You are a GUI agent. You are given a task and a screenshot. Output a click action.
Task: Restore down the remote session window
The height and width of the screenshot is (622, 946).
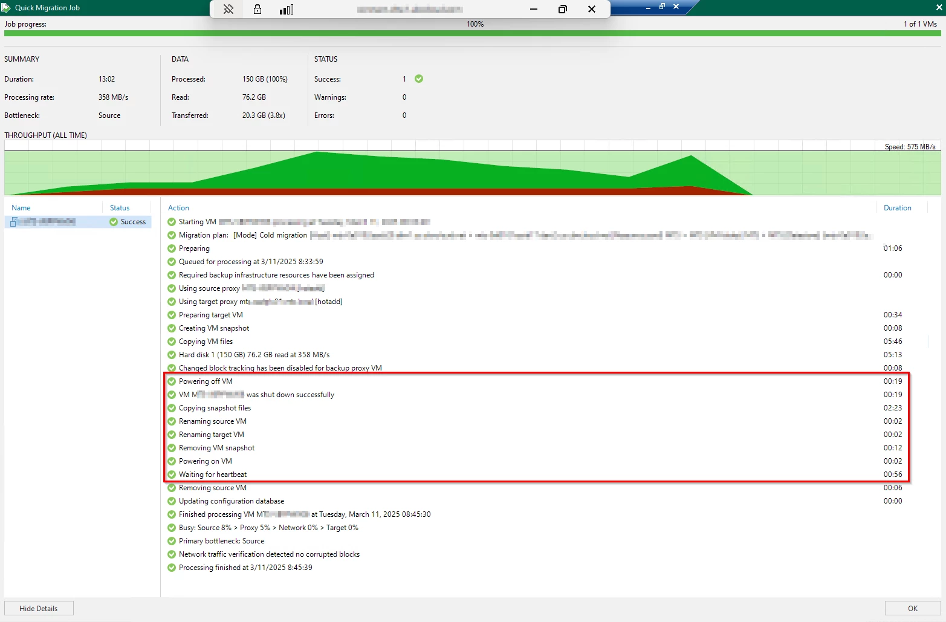tap(563, 9)
